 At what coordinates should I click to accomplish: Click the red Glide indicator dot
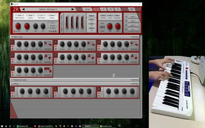[x=53, y=31]
